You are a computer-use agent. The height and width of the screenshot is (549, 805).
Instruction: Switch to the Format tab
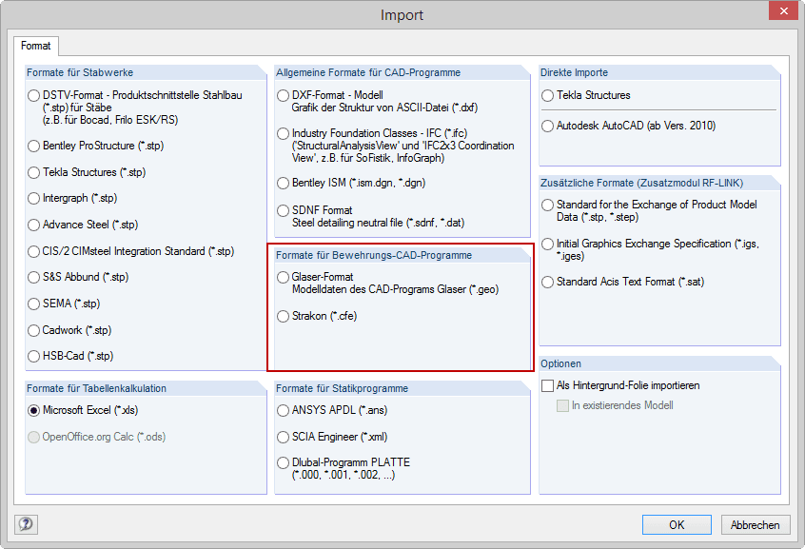click(36, 45)
